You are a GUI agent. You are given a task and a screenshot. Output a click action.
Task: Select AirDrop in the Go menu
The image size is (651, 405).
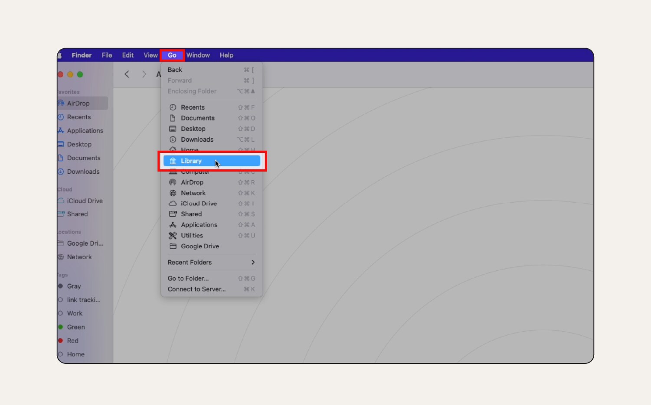tap(212, 182)
